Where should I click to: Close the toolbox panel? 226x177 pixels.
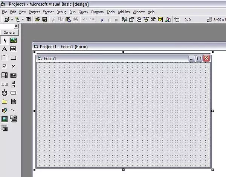[x=16, y=26]
